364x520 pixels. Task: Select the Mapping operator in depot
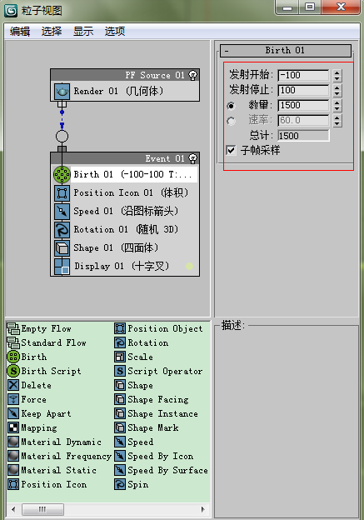tap(32, 427)
